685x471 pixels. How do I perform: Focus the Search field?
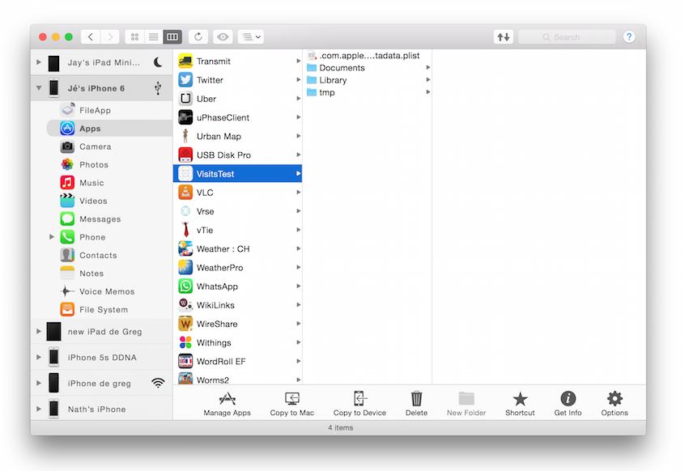pos(567,37)
